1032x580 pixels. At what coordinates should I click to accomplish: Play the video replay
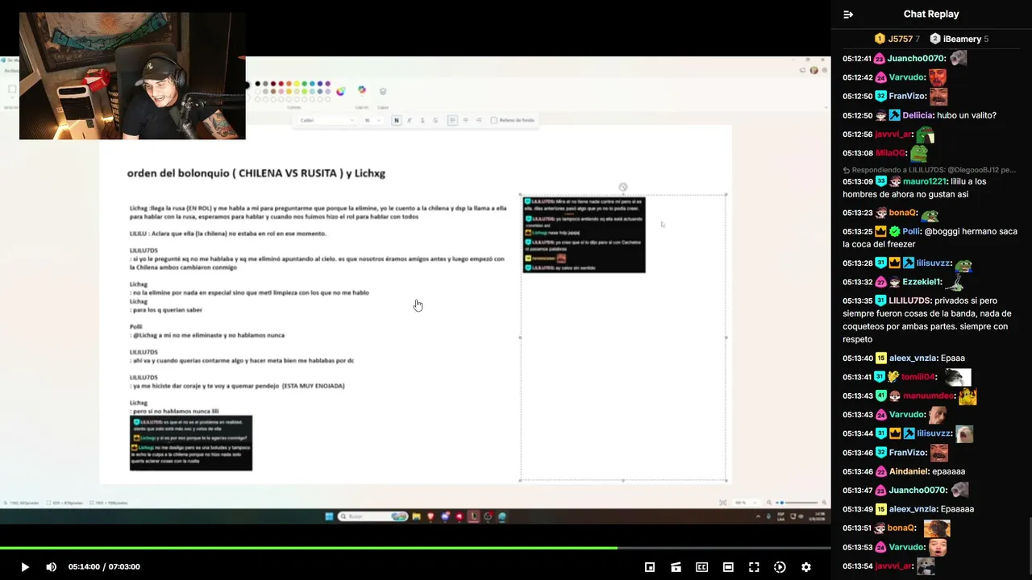pos(24,567)
